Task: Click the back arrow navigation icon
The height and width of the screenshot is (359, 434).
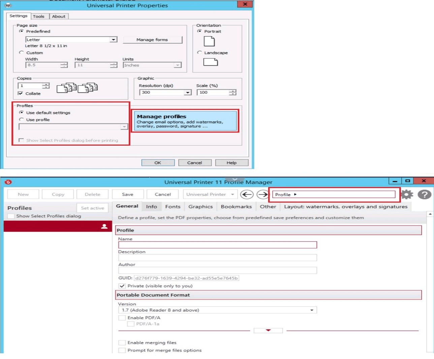Action: click(247, 195)
